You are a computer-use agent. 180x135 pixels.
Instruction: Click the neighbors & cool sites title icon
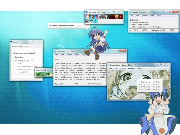coord(86,12)
